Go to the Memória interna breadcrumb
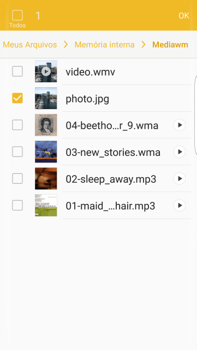 (x=105, y=45)
